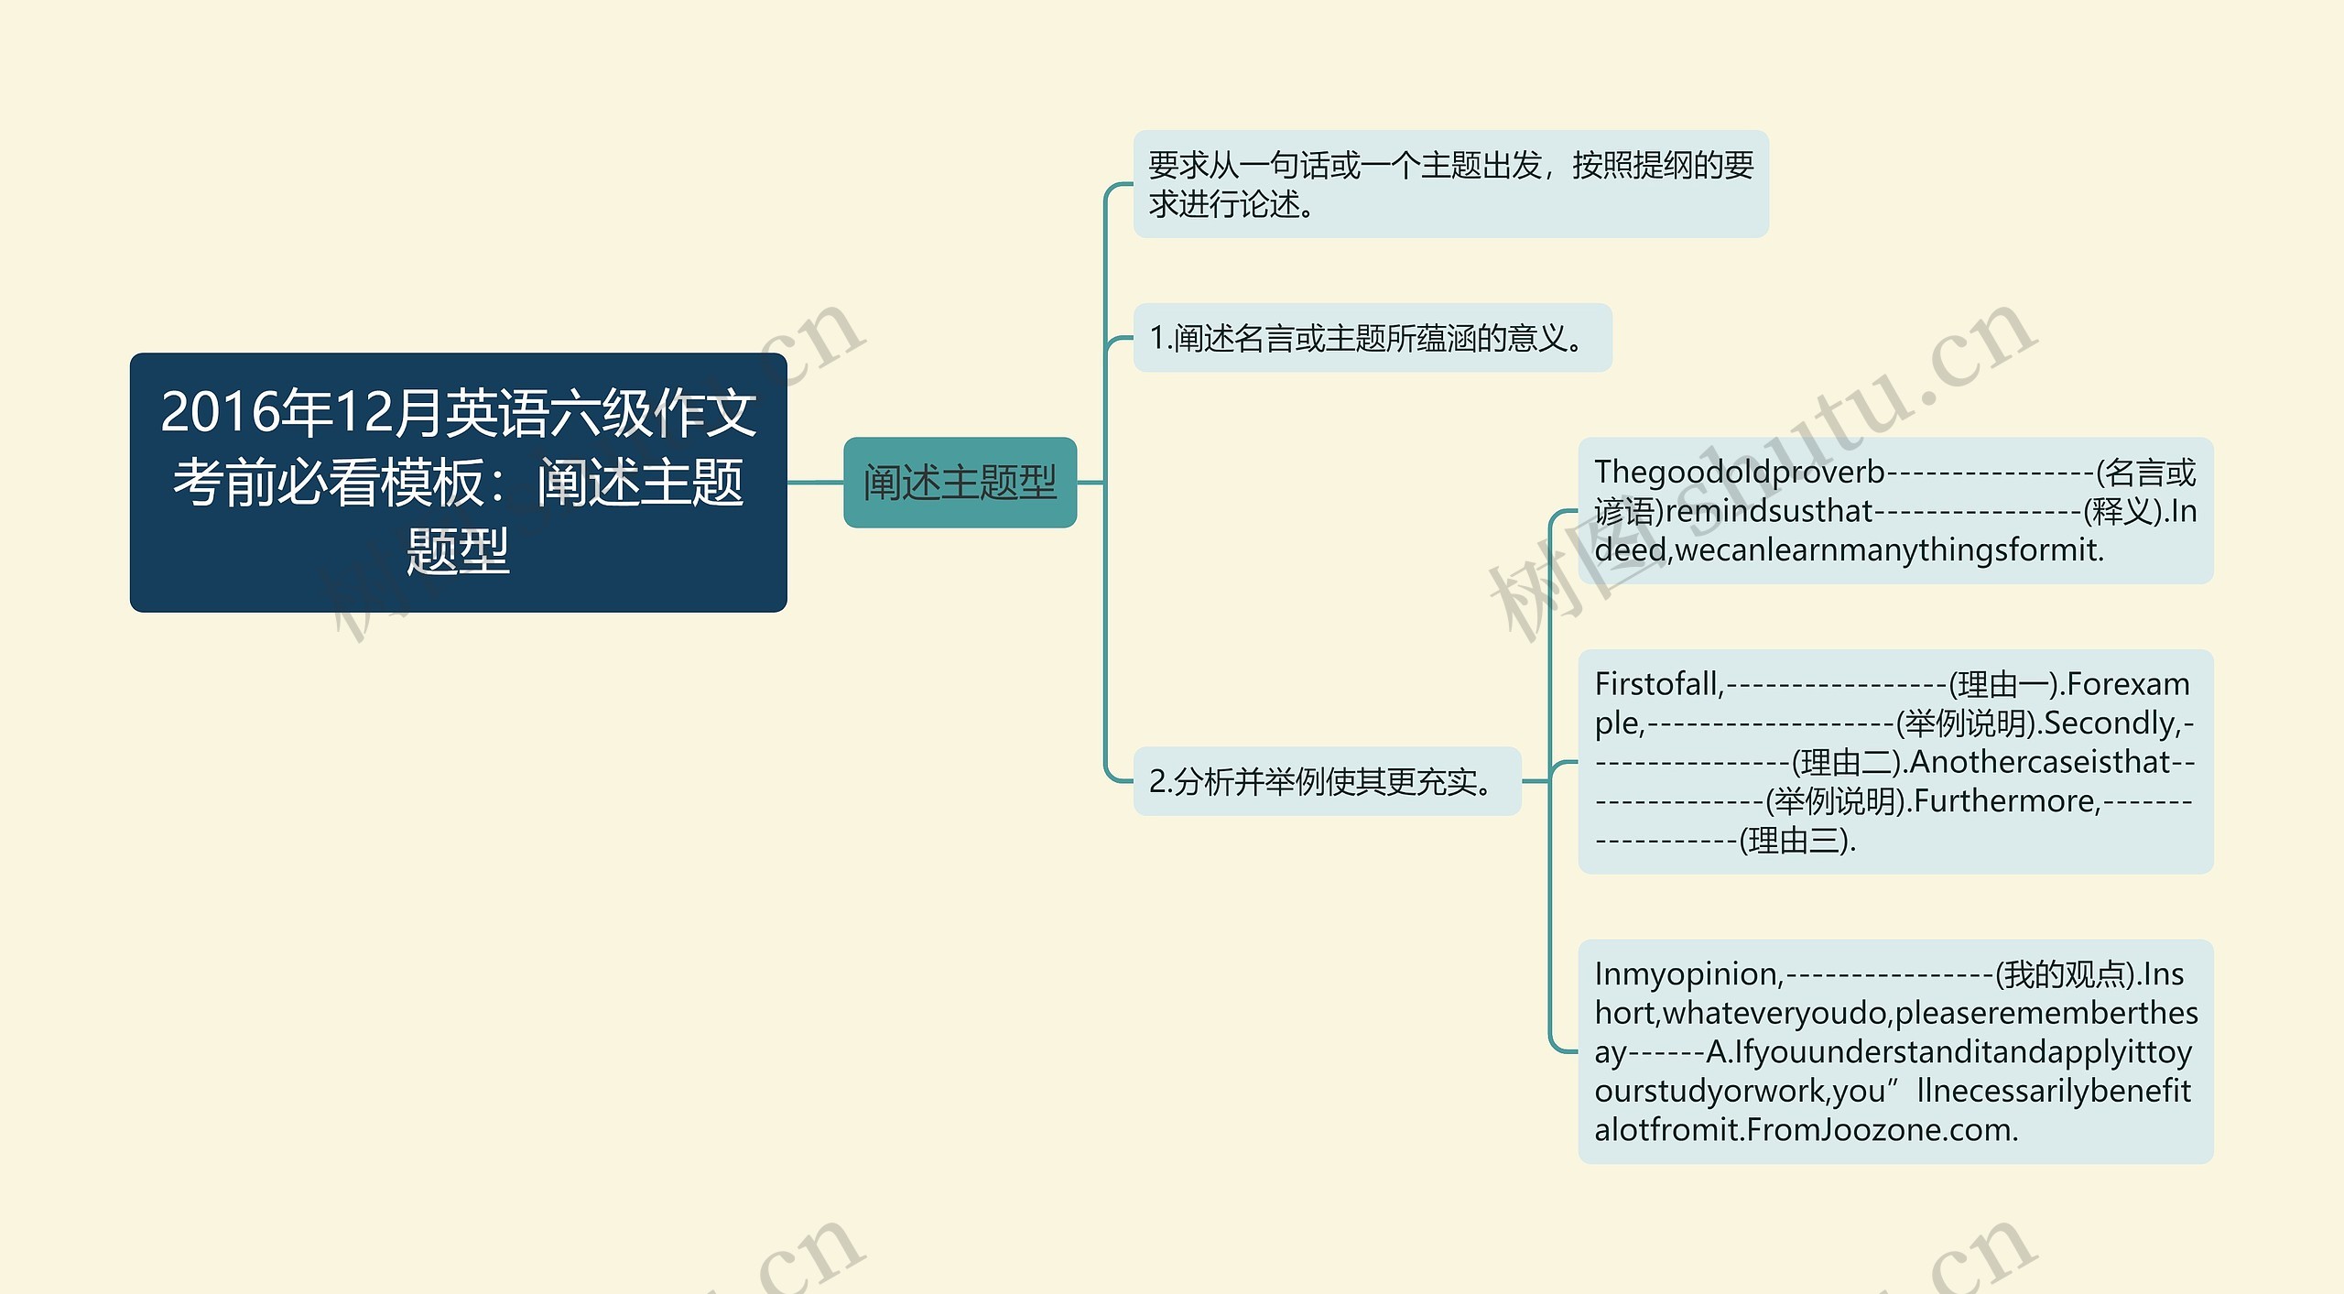Click the Thegoodoldproverb template node
The width and height of the screenshot is (2344, 1294).
(x=1895, y=511)
